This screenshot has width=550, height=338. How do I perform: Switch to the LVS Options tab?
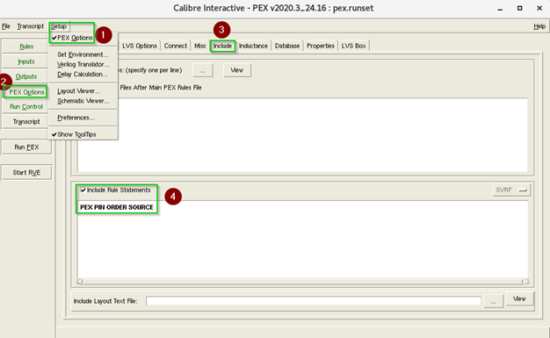click(x=139, y=46)
